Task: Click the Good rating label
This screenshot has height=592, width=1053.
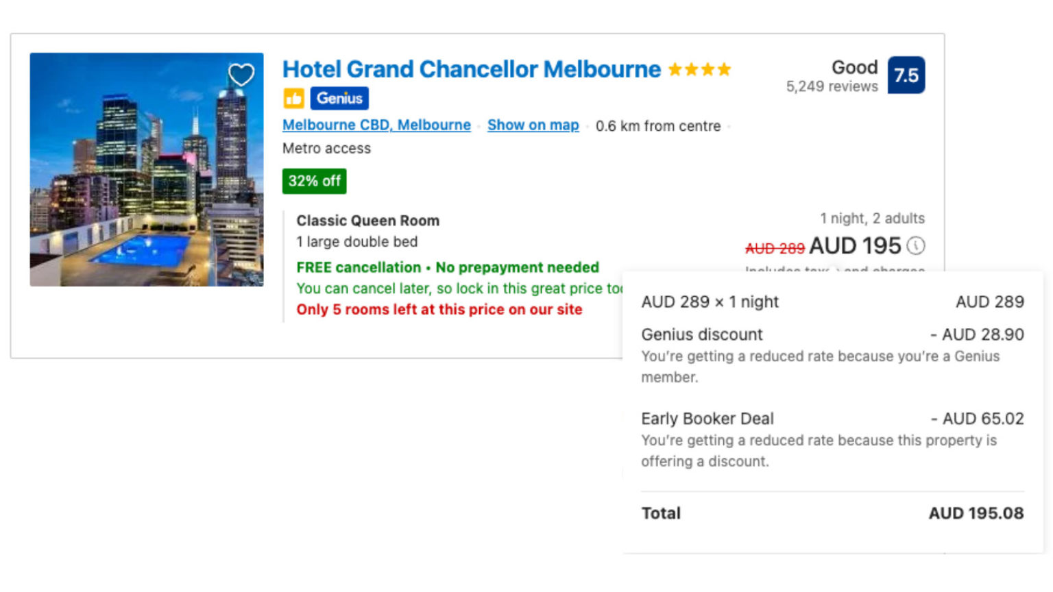Action: click(854, 67)
